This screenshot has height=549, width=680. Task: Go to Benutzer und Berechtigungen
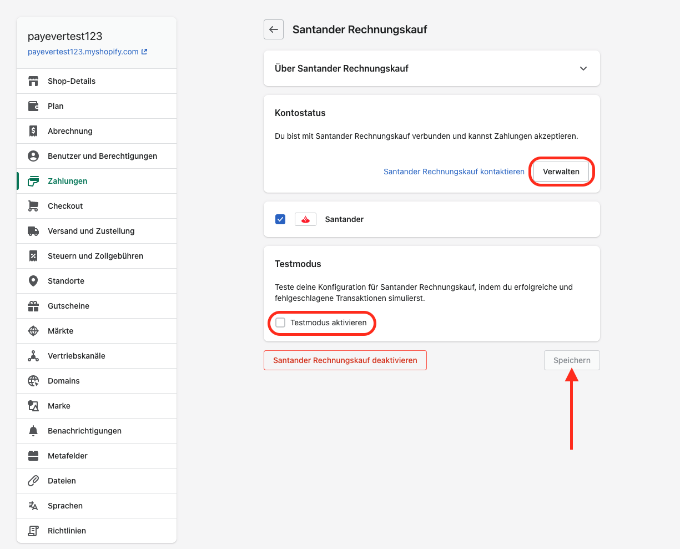(x=97, y=156)
